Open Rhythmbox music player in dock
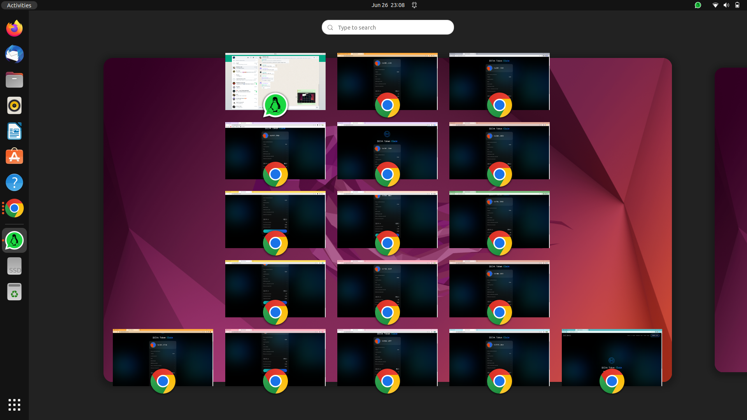Image resolution: width=747 pixels, height=420 pixels. point(14,105)
